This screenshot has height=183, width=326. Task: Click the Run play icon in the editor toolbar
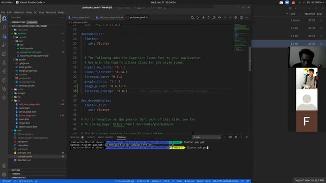[198, 17]
